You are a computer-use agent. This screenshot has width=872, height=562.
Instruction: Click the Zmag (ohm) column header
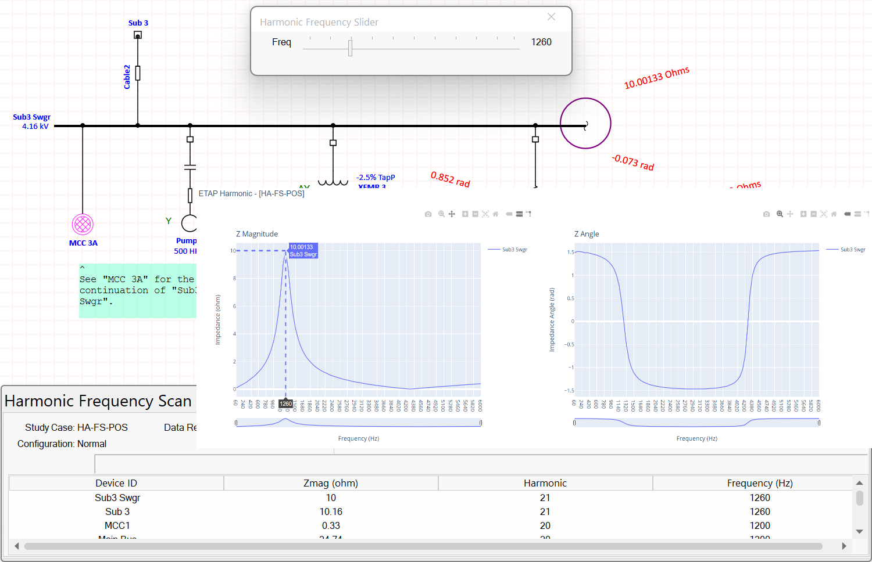pos(330,483)
